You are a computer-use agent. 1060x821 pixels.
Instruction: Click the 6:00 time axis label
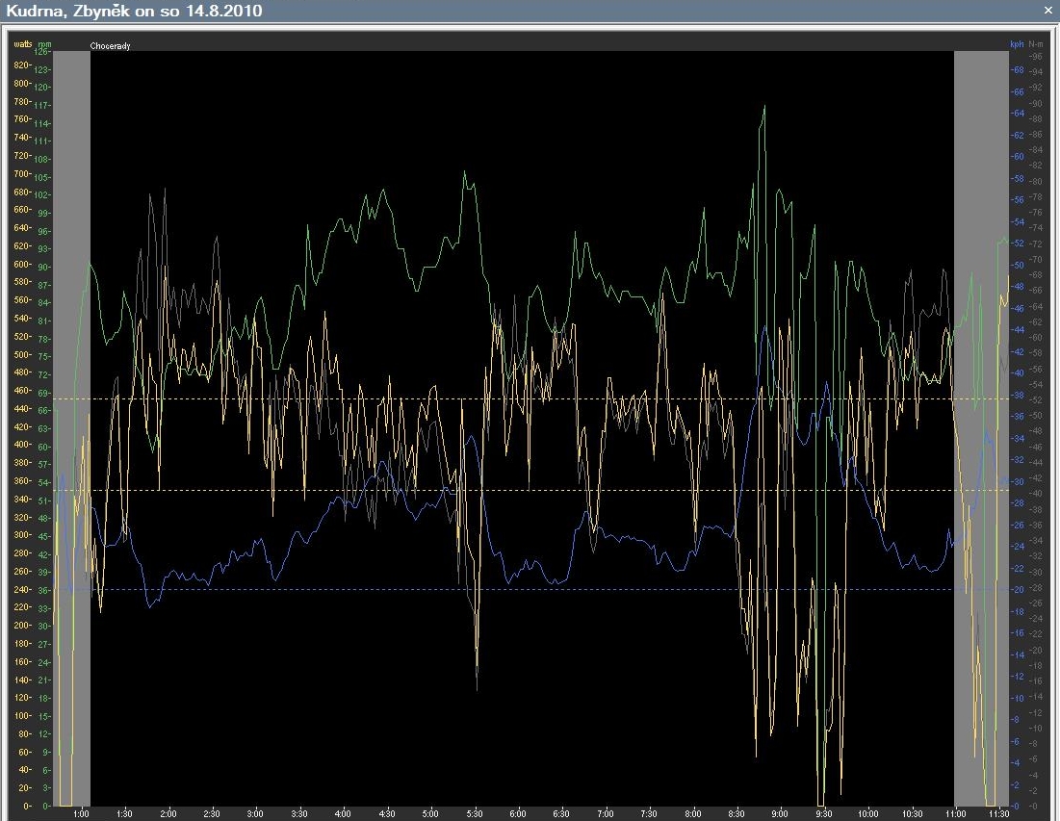pyautogui.click(x=518, y=813)
